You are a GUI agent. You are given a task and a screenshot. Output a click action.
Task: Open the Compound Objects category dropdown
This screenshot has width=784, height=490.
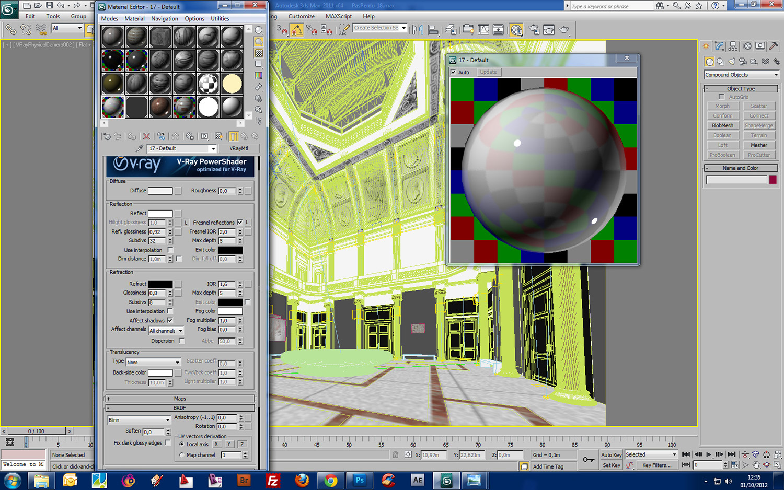(741, 75)
